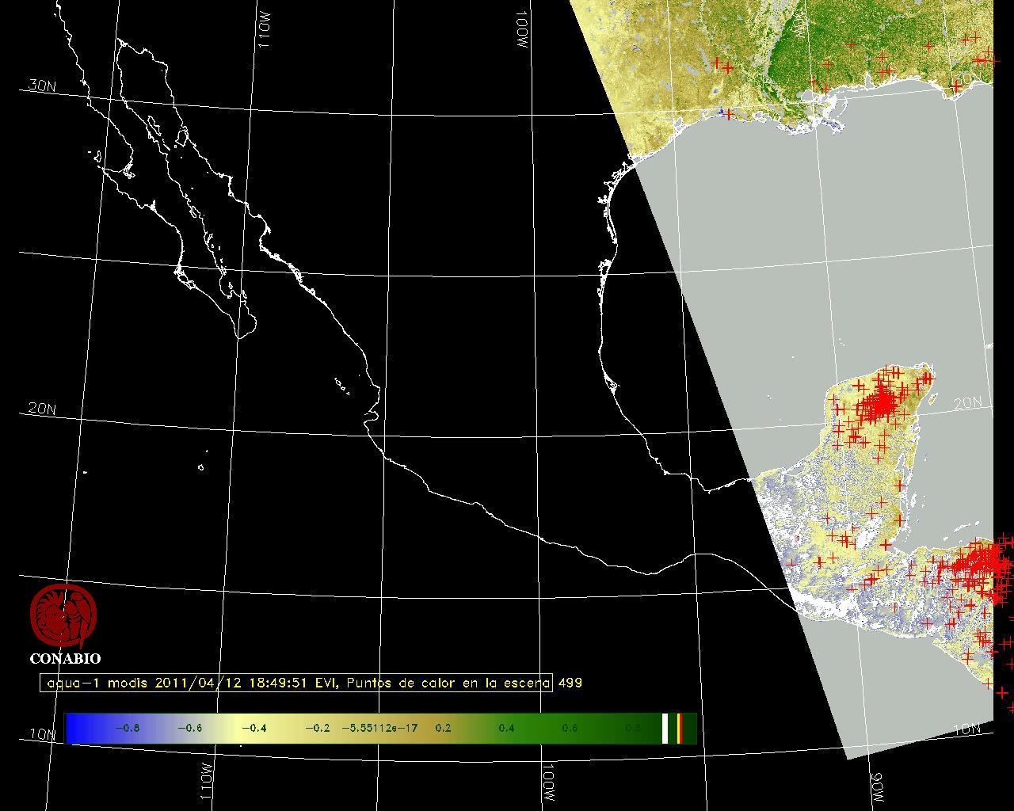Click the Mississippi River delta on the Gulf coast
1014x811 pixels.
836,119
